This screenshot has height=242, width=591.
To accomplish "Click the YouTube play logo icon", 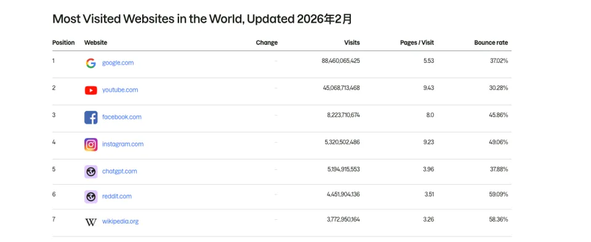I will point(91,90).
